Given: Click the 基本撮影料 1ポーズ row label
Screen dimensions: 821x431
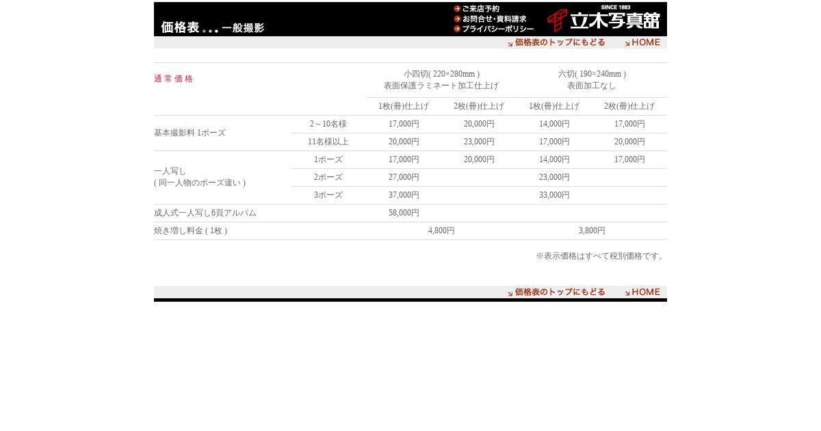Looking at the screenshot, I should coord(190,133).
